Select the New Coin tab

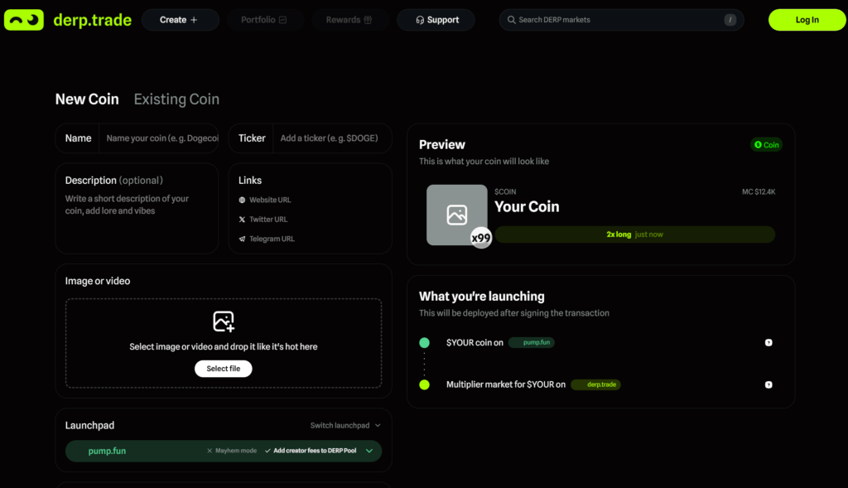coord(87,99)
